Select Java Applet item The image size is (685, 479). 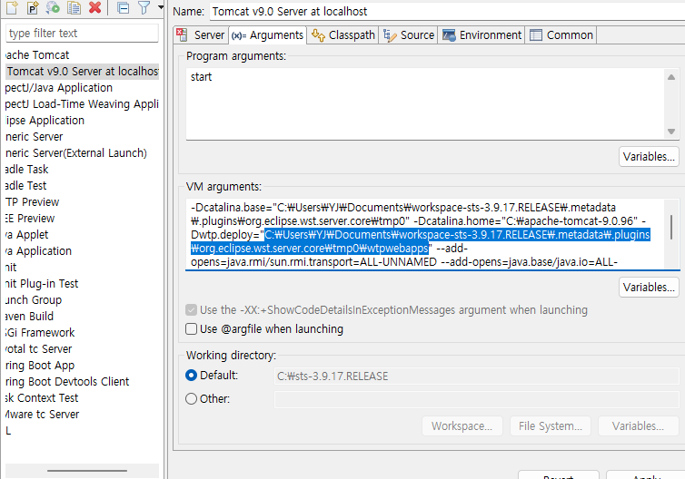point(27,235)
